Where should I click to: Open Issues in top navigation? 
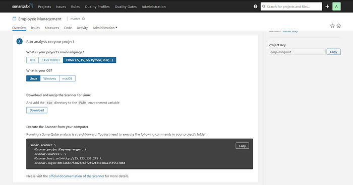click(61, 7)
